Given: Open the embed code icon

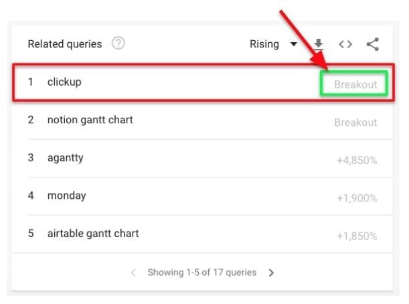Looking at the screenshot, I should pyautogui.click(x=345, y=44).
